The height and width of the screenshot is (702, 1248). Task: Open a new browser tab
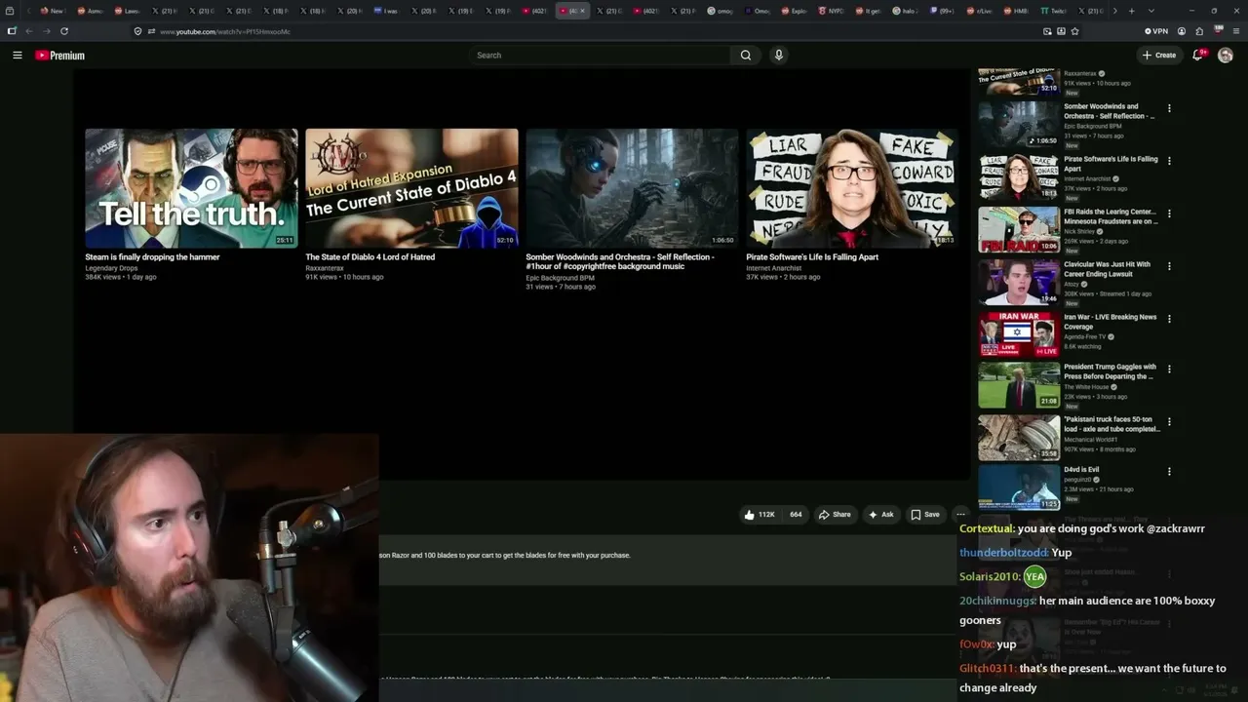pyautogui.click(x=1131, y=11)
